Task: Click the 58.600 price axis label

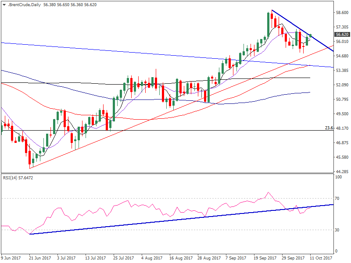Action: (x=342, y=13)
